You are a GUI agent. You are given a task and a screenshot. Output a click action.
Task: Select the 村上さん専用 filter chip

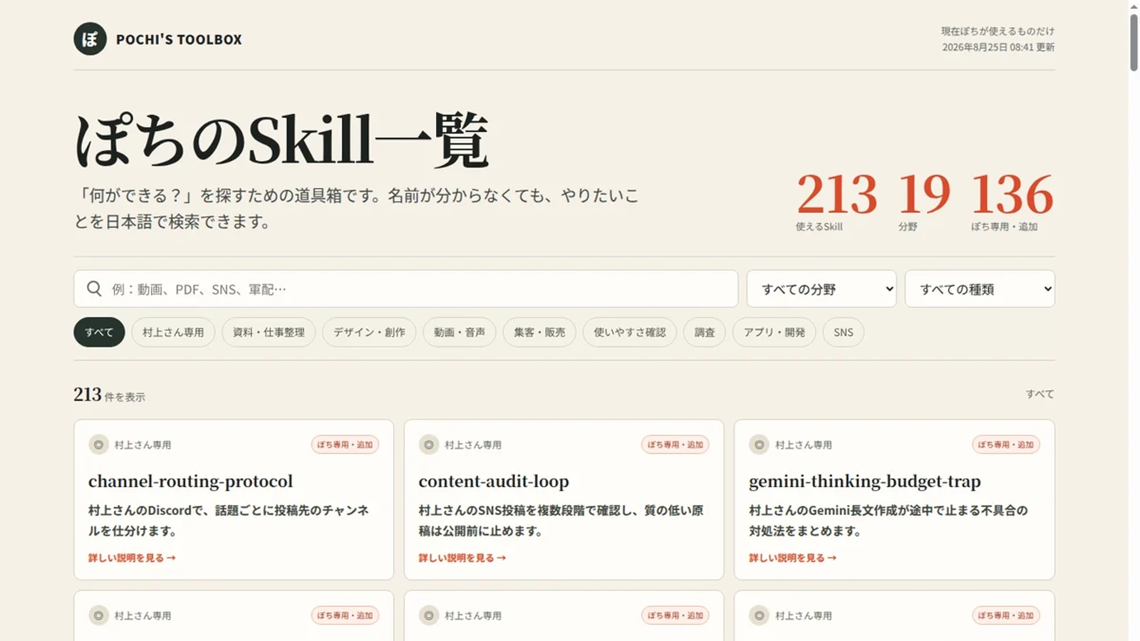tap(173, 332)
